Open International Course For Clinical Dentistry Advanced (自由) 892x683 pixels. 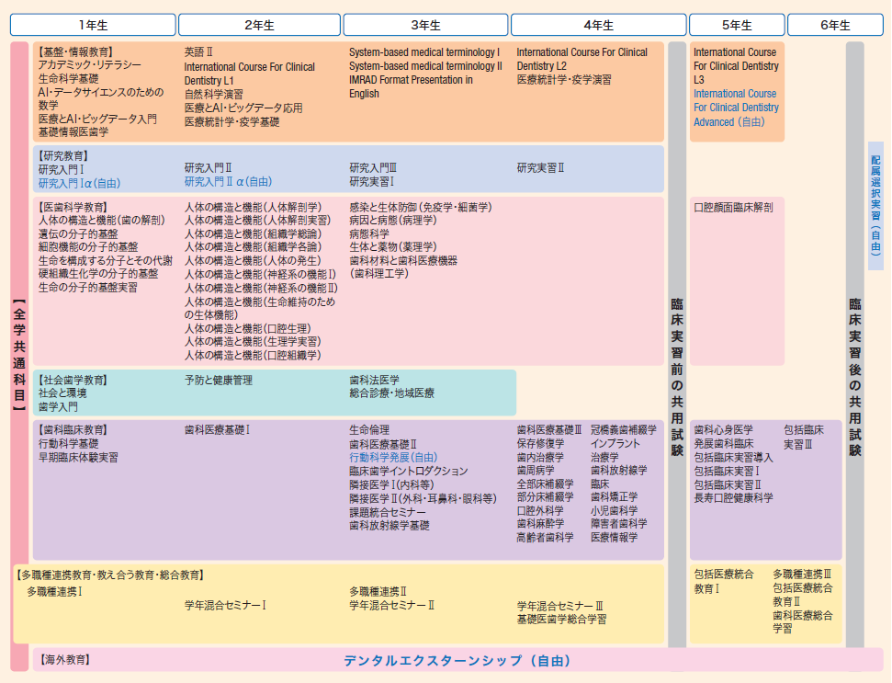point(736,108)
